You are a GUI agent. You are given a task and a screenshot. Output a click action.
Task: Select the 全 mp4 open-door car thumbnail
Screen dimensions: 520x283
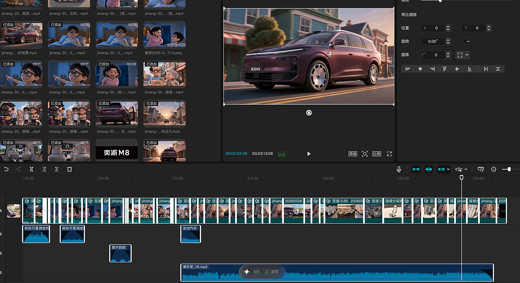pyautogui.click(x=117, y=114)
